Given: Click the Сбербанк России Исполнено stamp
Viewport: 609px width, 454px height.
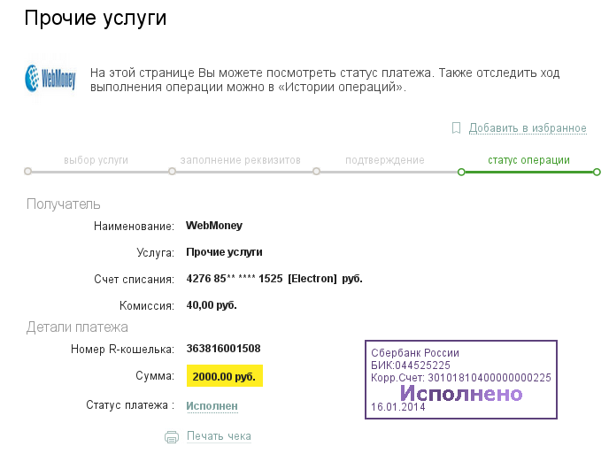Looking at the screenshot, I should [461, 380].
